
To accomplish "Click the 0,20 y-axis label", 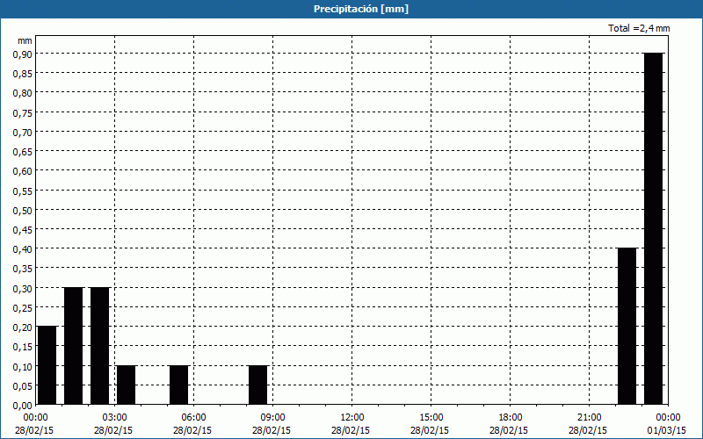I will point(23,327).
